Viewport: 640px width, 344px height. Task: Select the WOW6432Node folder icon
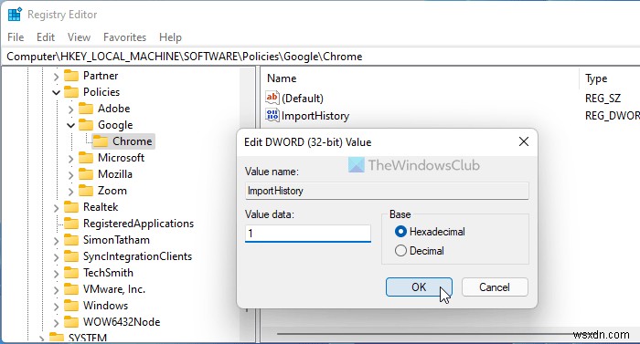[71, 322]
